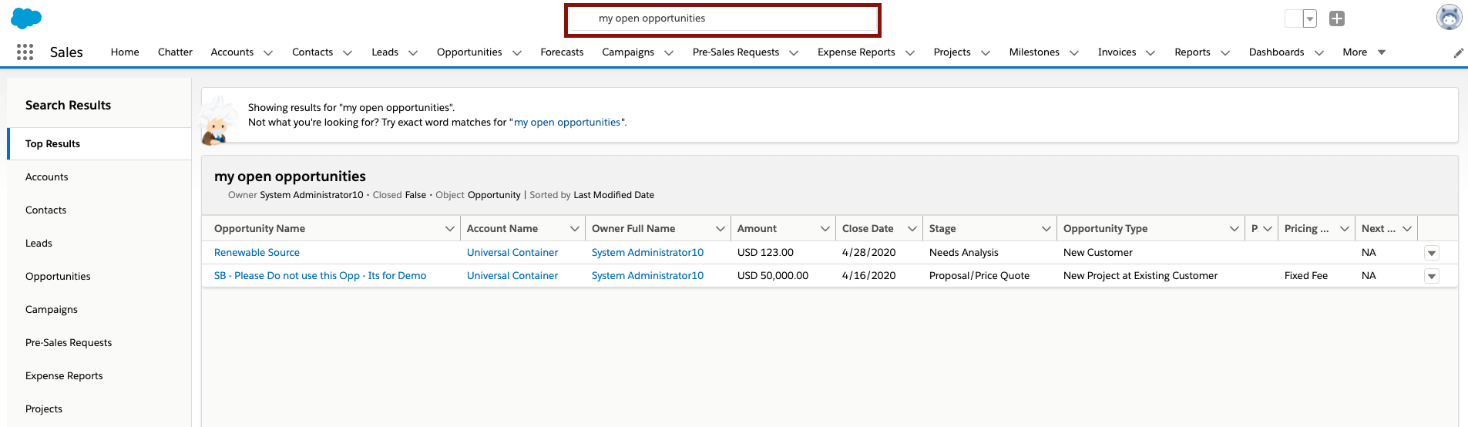
Task: Expand the Invoices tab dropdown chevron
Action: 1151,53
